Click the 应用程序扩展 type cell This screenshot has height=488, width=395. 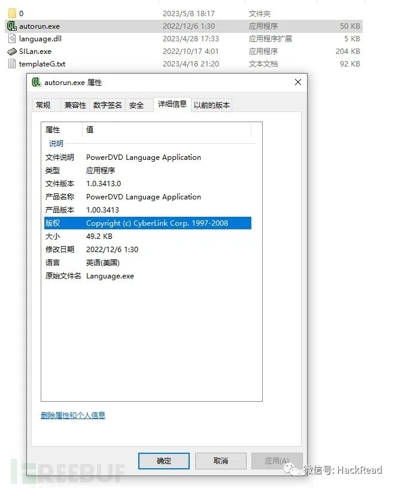tap(271, 38)
